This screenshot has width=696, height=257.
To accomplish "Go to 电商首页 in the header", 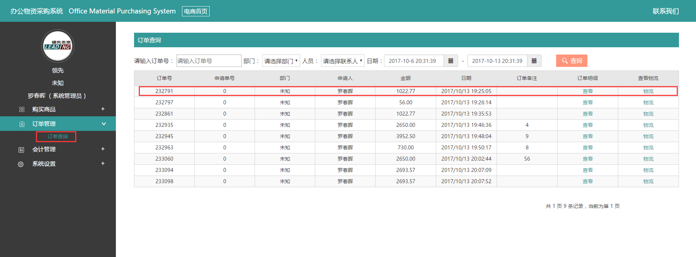I will (195, 11).
